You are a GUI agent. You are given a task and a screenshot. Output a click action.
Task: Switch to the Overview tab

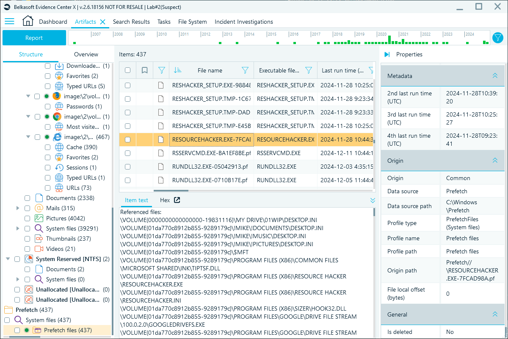pos(86,54)
